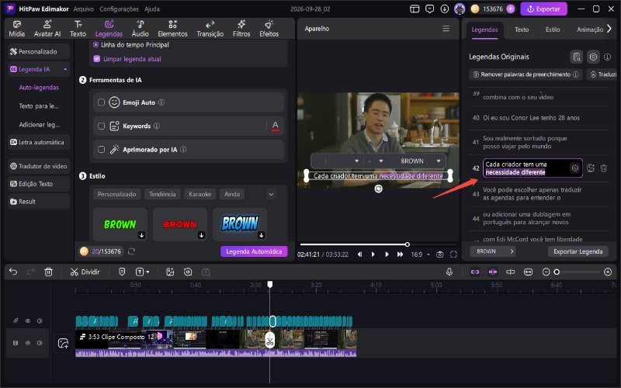Click the Legenda Automática button
This screenshot has height=388, width=621.
254,251
